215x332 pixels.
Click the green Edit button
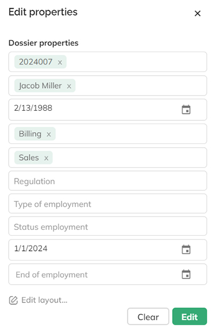[190, 316]
